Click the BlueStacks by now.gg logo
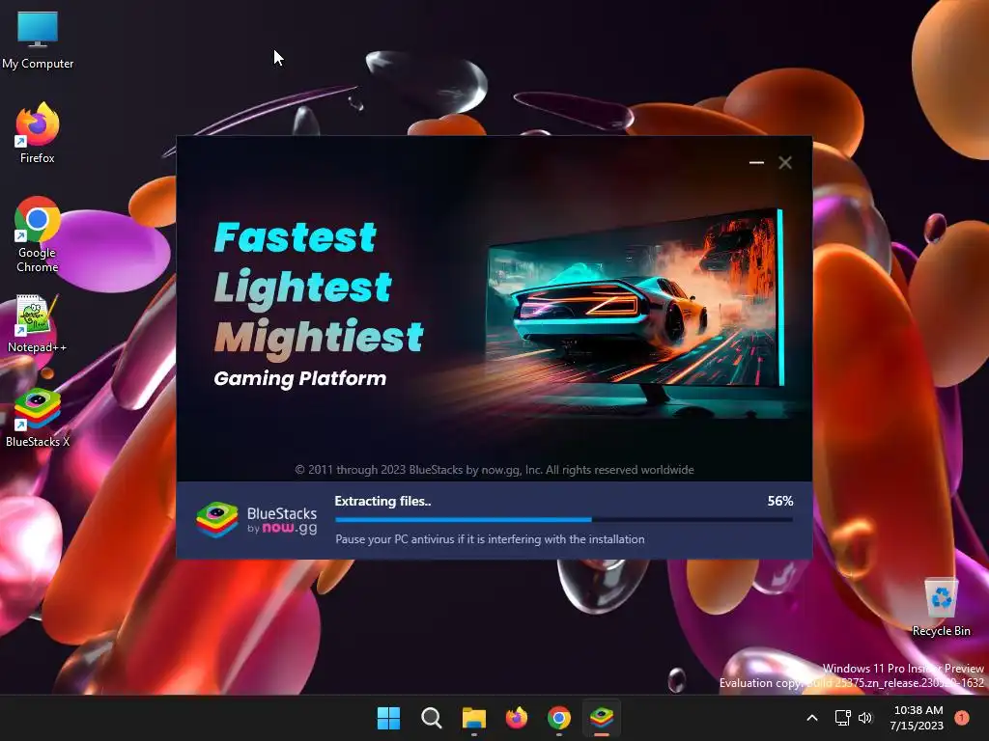Image resolution: width=989 pixels, height=741 pixels. (256, 520)
